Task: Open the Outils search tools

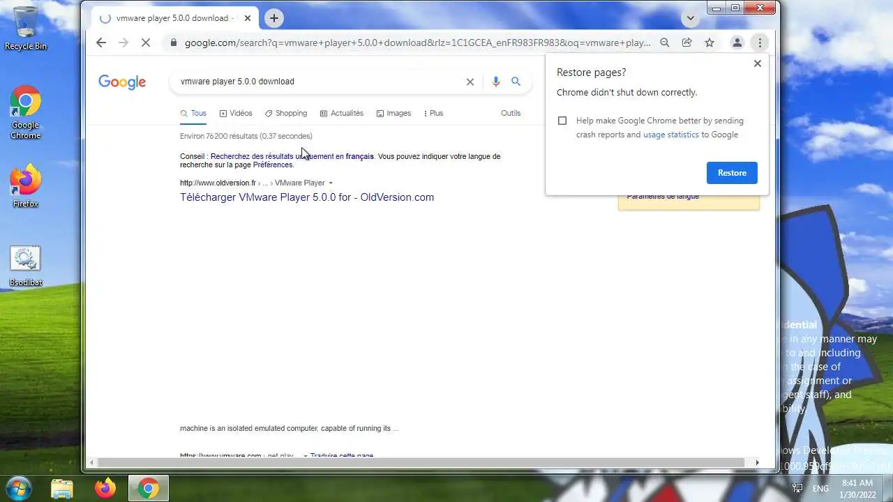Action: coord(511,113)
